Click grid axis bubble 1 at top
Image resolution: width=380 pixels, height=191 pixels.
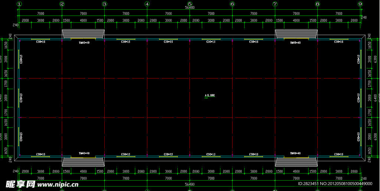19,4
